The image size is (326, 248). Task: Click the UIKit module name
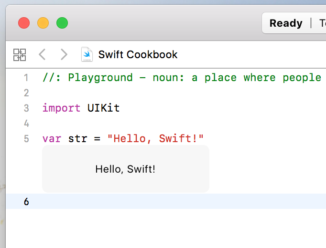(x=103, y=108)
